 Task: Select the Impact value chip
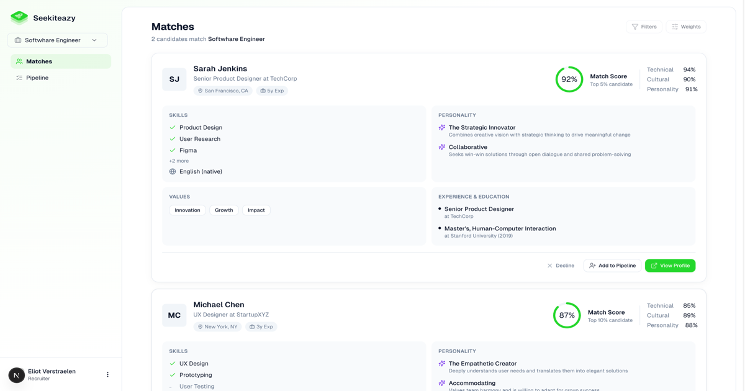[x=256, y=210]
